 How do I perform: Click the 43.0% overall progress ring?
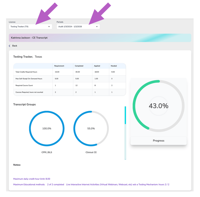point(159,106)
